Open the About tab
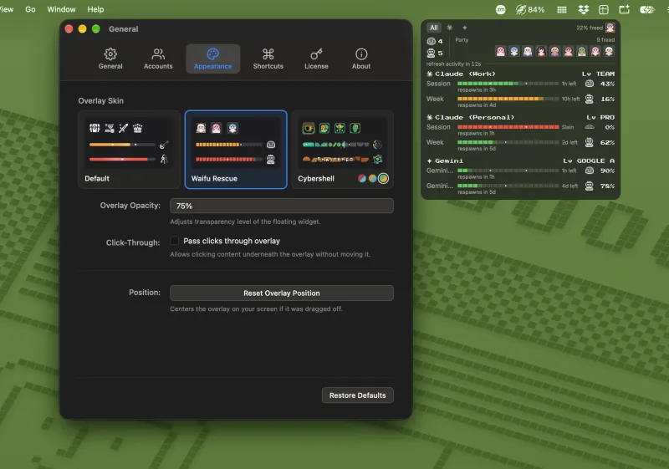The height and width of the screenshot is (469, 669). (361, 59)
